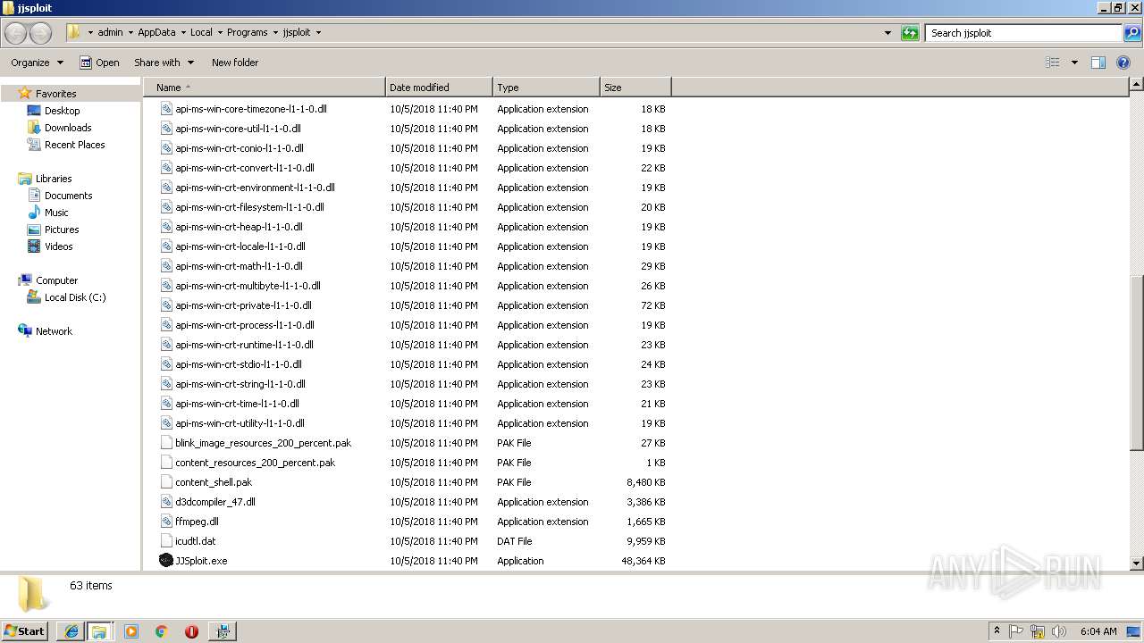Select file api-ms-win-crt-stdio-l1-1-0.dll
The width and height of the screenshot is (1144, 643).
[x=239, y=364]
